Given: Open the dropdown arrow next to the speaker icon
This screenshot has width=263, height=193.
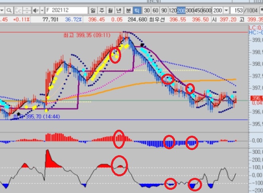Looking at the screenshot, I should (42, 11).
